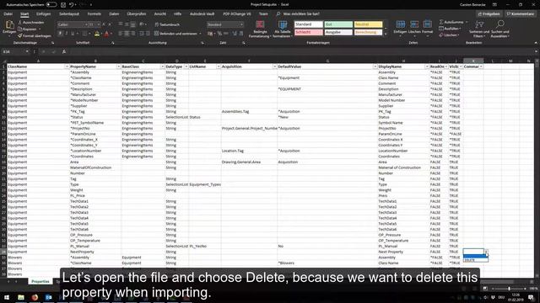Expand the cell styles gallery
This screenshot has height=303, width=540.
coord(386,34)
